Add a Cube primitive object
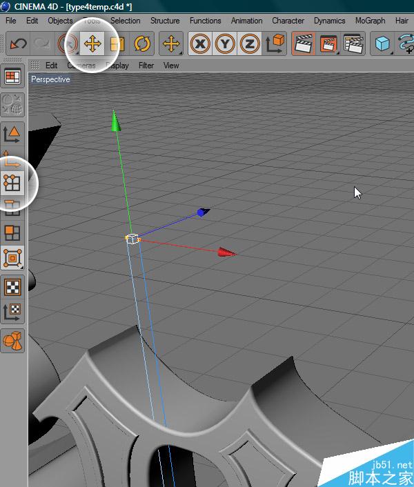 pyautogui.click(x=382, y=43)
